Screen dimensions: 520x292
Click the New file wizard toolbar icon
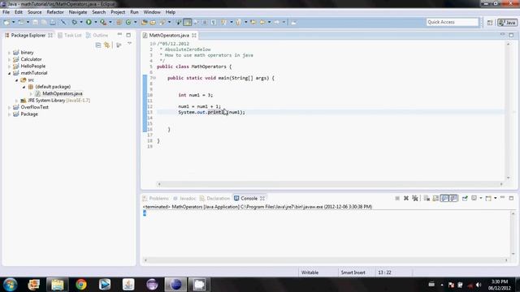(6, 22)
